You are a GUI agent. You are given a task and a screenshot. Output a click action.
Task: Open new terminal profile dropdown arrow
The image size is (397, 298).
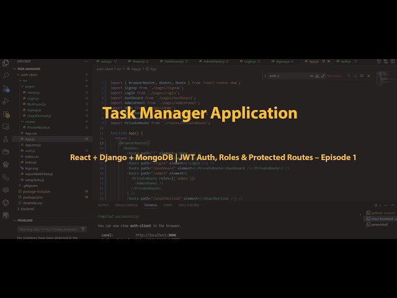point(380,205)
